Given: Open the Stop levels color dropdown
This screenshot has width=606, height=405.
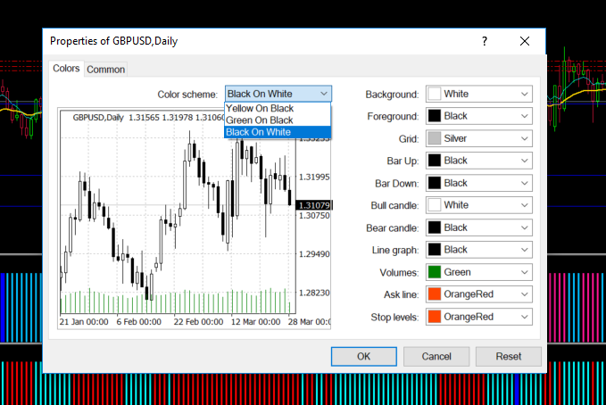Looking at the screenshot, I should point(479,317).
